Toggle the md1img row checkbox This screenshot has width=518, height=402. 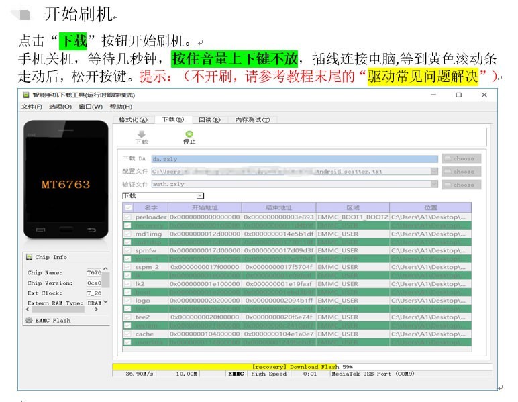(x=127, y=234)
